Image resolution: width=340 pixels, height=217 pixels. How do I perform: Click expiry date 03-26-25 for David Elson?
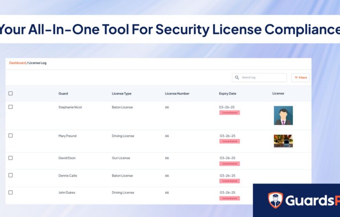pos(227,158)
